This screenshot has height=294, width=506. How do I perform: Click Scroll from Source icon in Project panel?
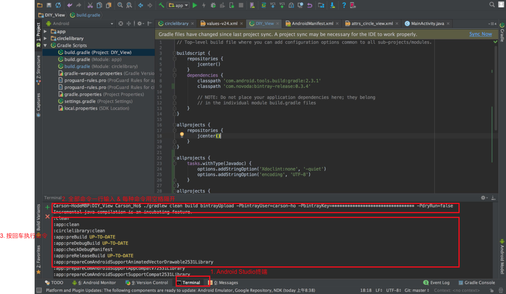120,24
